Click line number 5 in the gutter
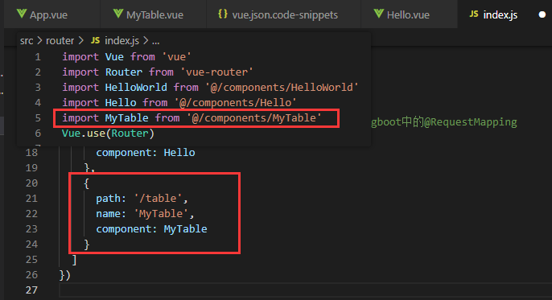Viewport: 552px width, 300px height. (x=38, y=117)
